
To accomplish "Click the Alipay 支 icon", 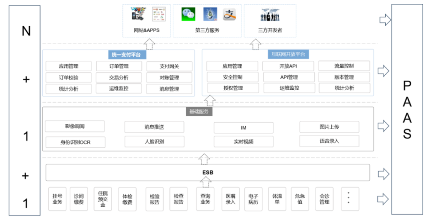I will tap(229, 15).
